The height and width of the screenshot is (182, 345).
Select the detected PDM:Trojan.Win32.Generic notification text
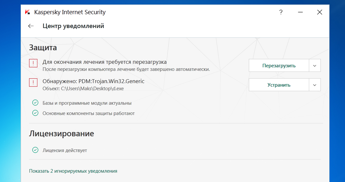click(x=93, y=81)
